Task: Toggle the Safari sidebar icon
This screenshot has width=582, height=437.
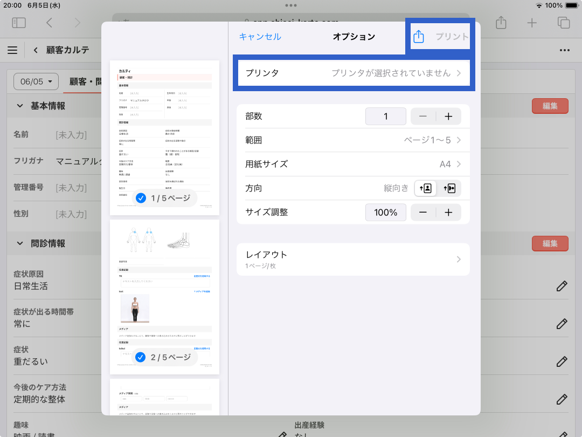Action: [19, 23]
